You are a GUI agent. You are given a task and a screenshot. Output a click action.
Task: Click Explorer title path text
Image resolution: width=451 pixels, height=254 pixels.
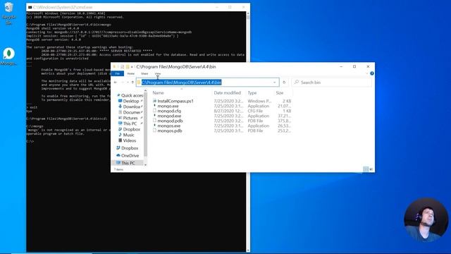click(x=176, y=67)
